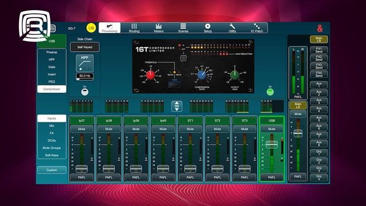Screen dimensions: 366x206
Task: Select the Insert processing section
Action: pos(51,74)
